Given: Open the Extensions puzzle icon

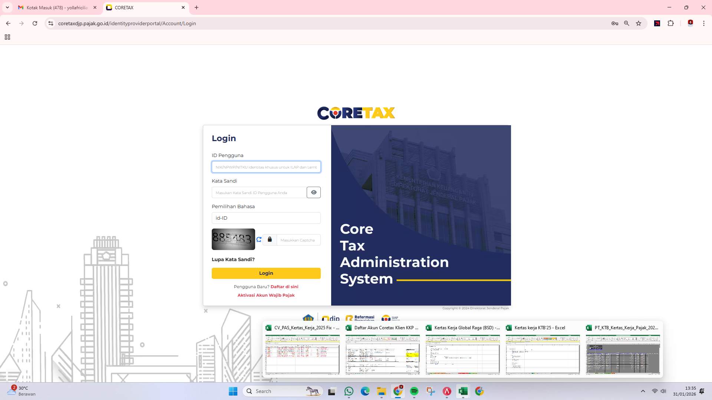Looking at the screenshot, I should click(x=671, y=23).
